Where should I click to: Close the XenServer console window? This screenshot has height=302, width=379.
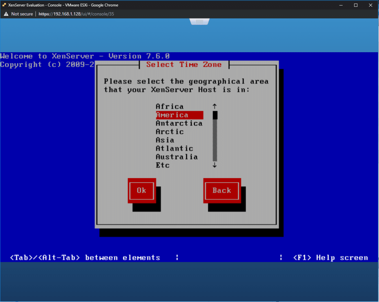pyautogui.click(x=371, y=5)
